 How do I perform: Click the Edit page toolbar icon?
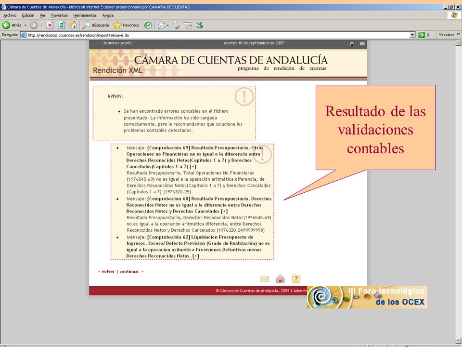click(x=187, y=26)
